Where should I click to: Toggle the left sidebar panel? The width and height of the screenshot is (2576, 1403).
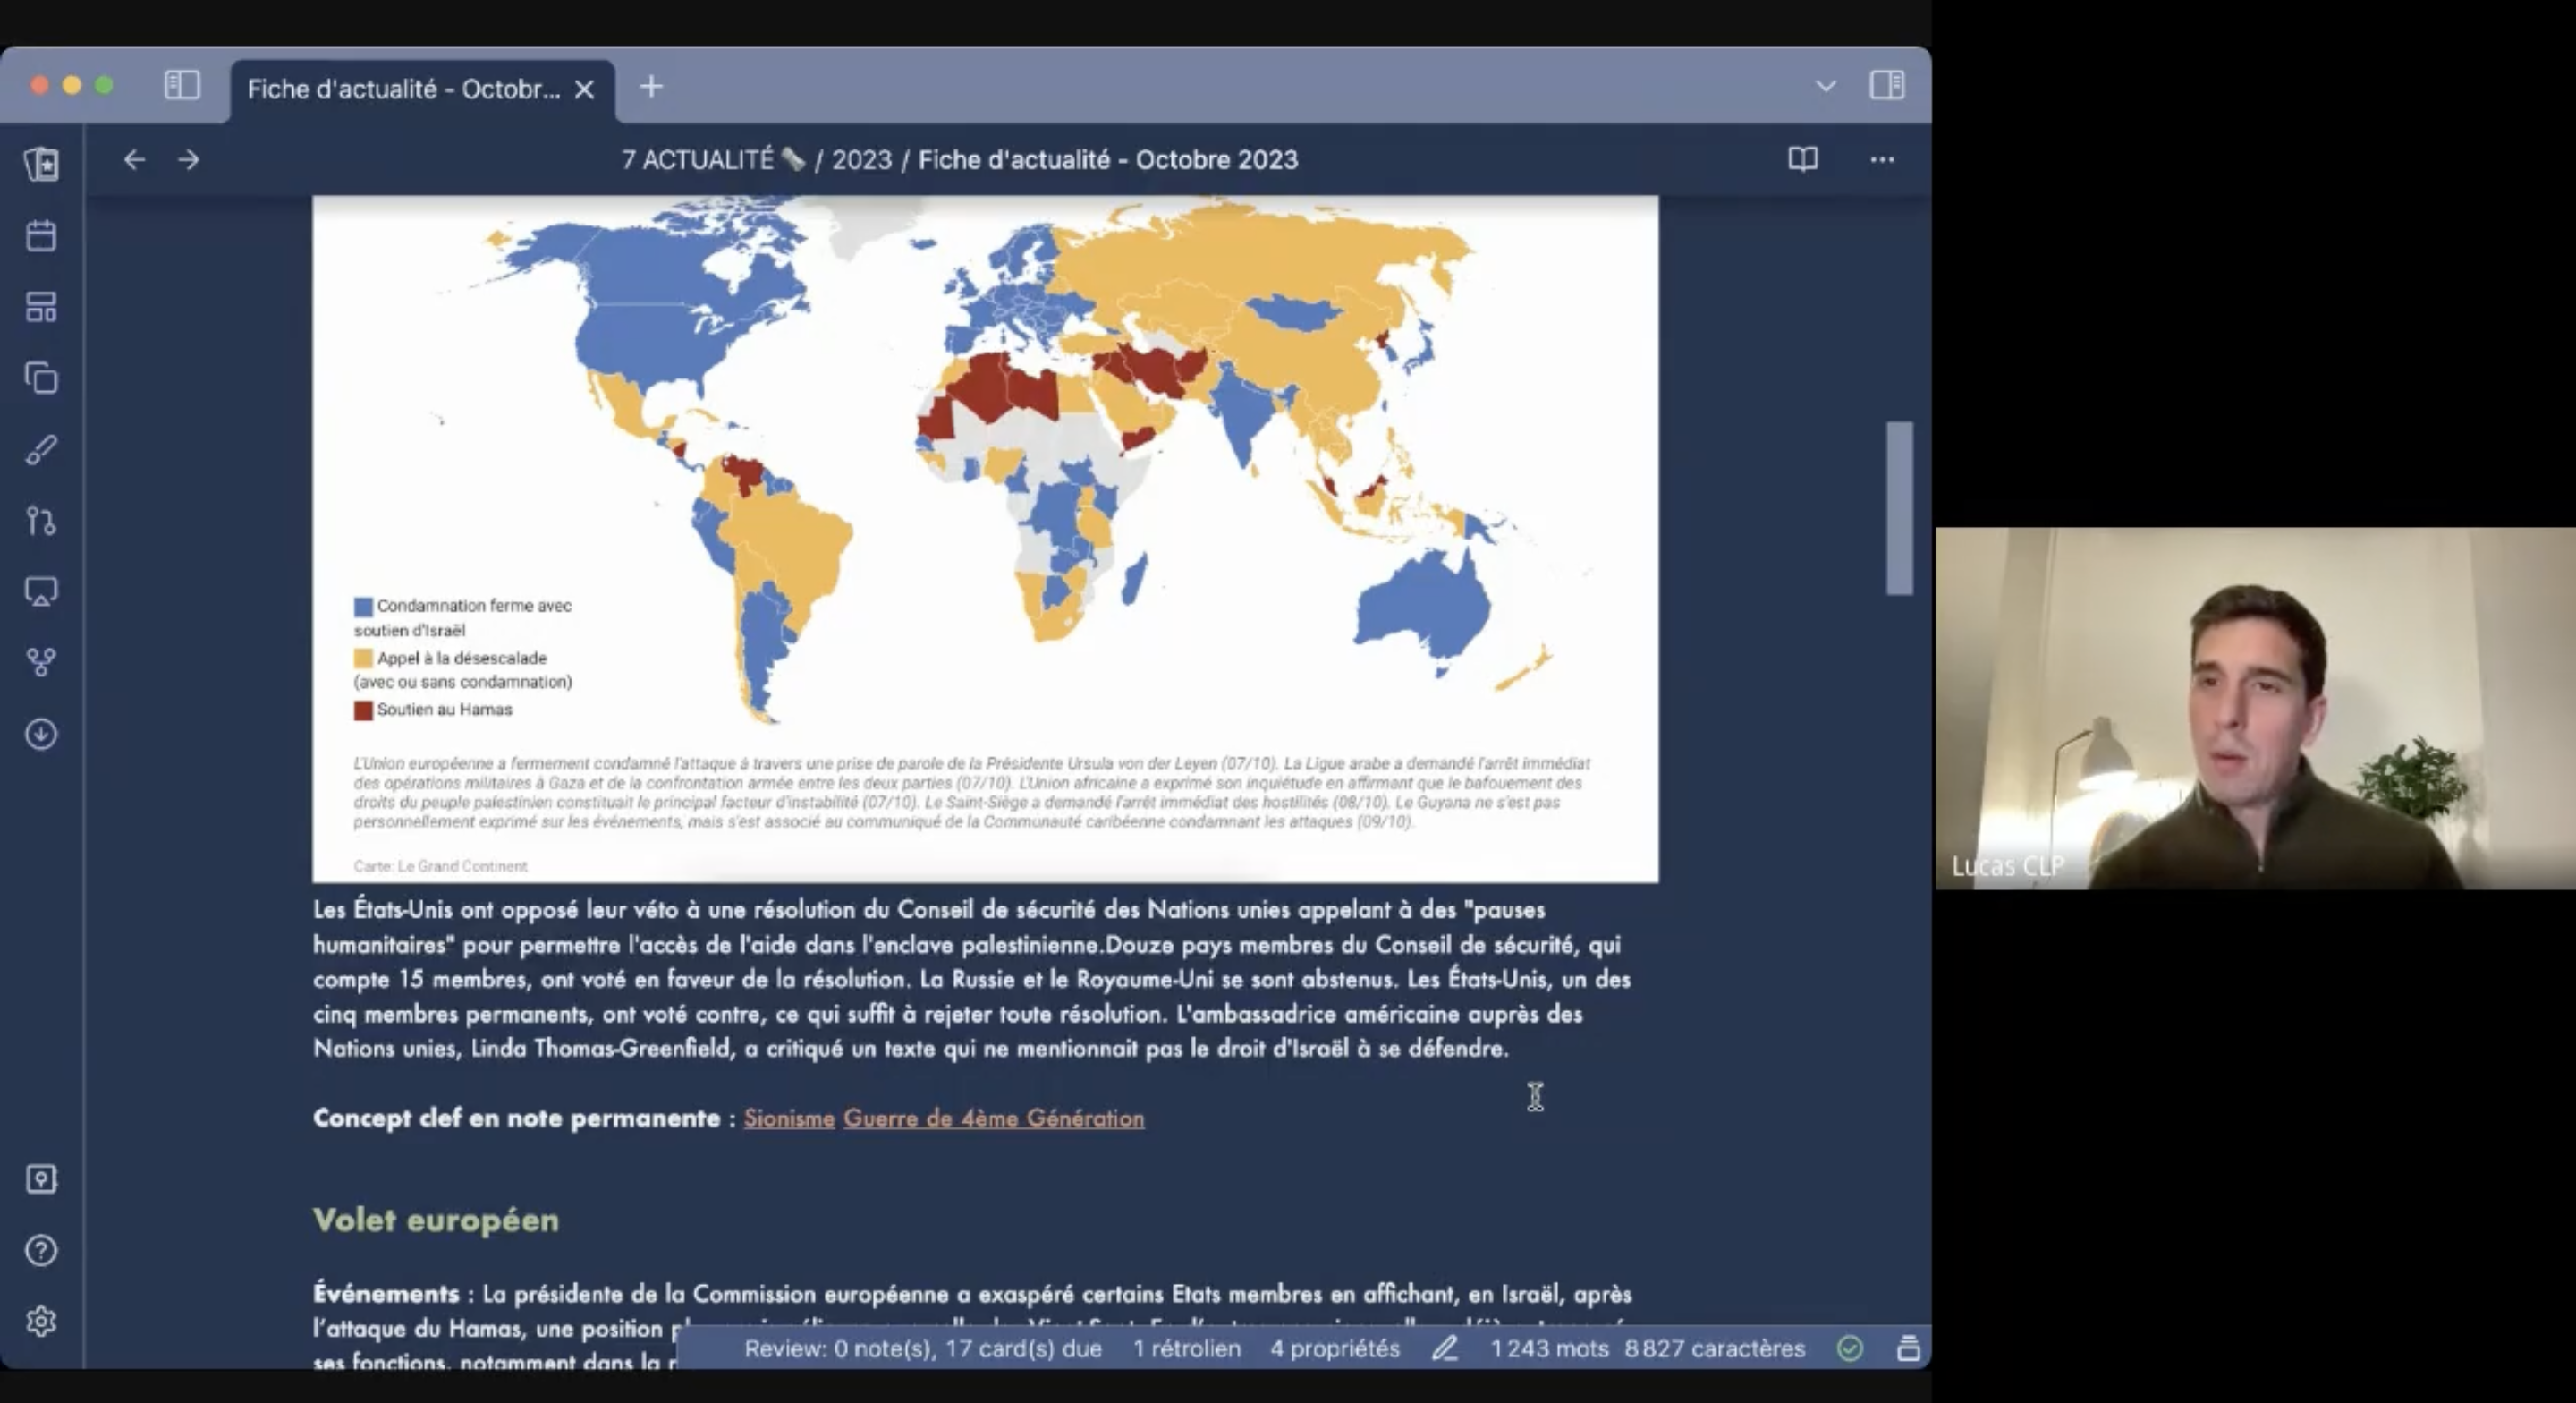[x=182, y=86]
